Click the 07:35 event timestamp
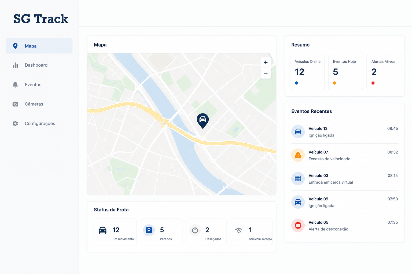 (x=392, y=222)
